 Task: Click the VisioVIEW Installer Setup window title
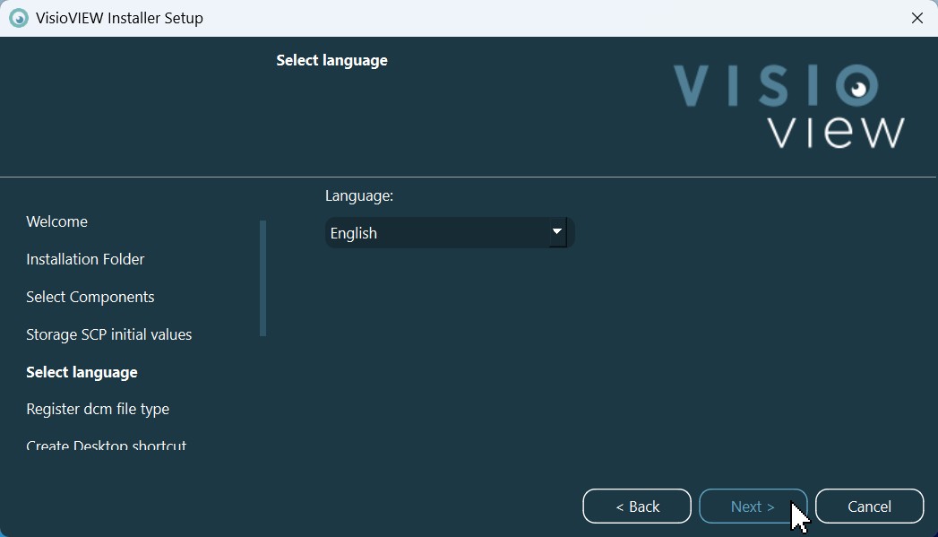[119, 18]
